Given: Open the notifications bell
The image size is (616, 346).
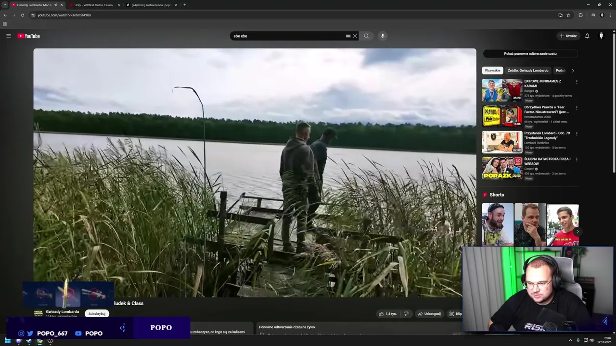Looking at the screenshot, I should [587, 36].
